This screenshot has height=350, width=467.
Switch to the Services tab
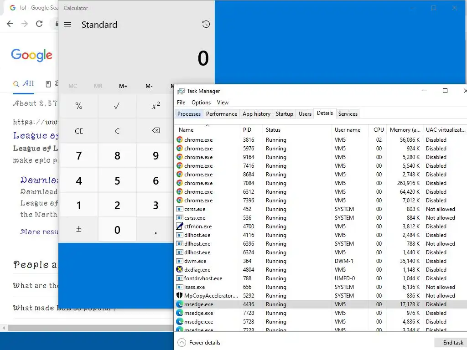[348, 113]
